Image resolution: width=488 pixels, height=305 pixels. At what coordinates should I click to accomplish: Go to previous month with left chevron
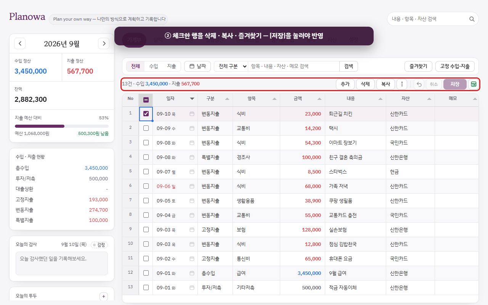[20, 43]
